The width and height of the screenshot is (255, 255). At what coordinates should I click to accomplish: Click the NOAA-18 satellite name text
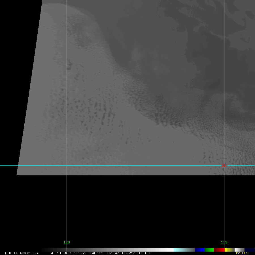pyautogui.click(x=29, y=253)
